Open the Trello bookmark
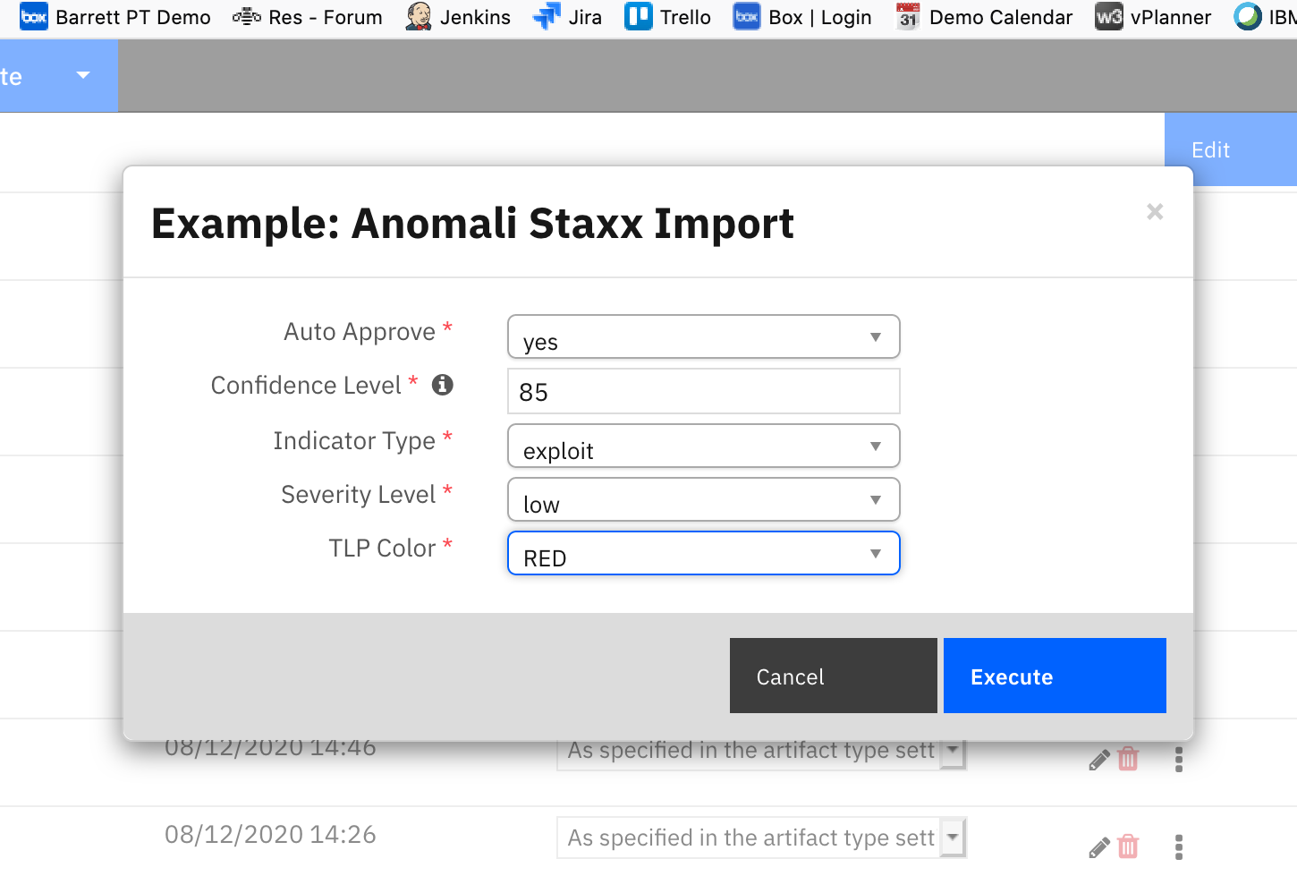The width and height of the screenshot is (1297, 893). click(668, 17)
